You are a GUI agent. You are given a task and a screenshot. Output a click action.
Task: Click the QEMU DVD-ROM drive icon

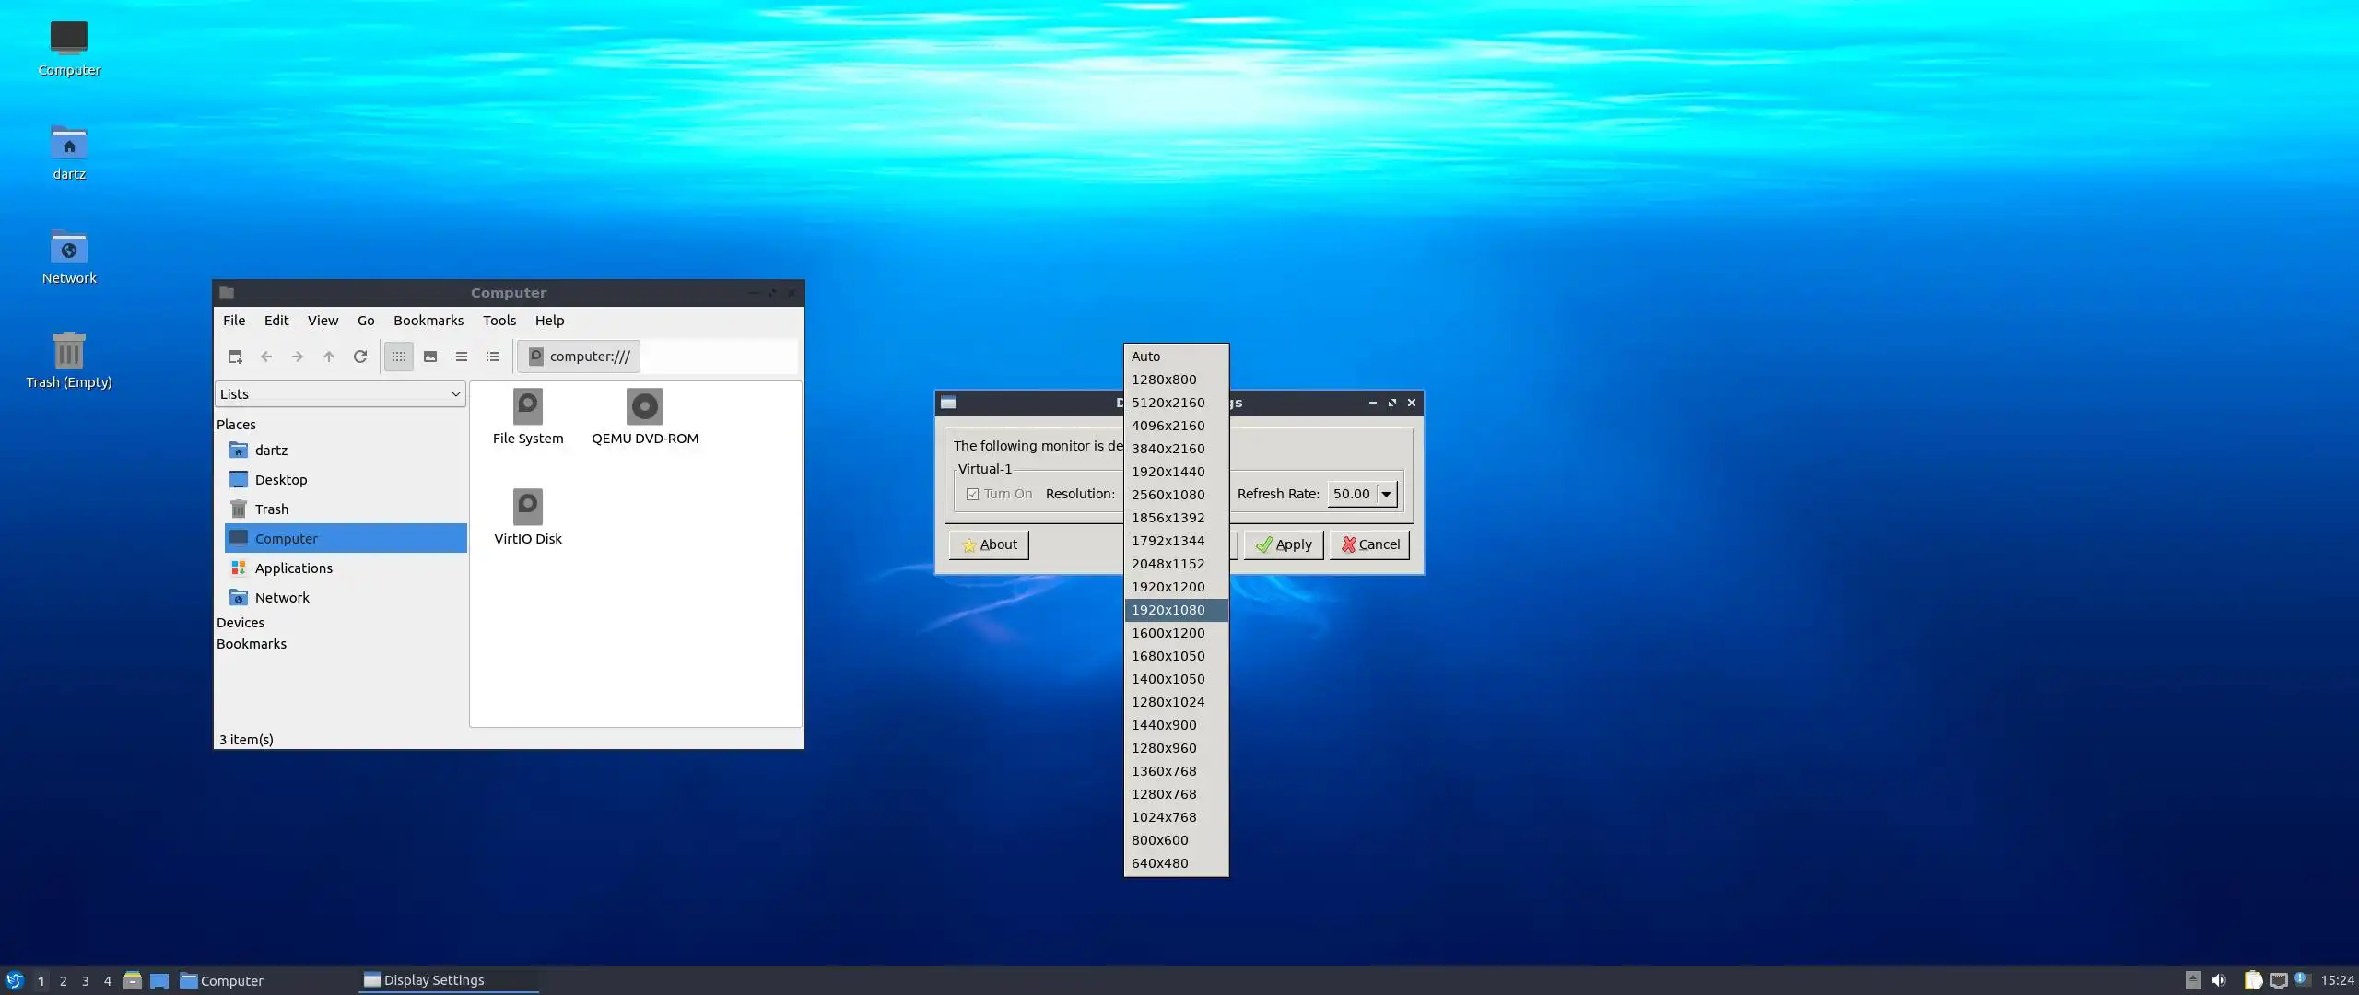coord(645,407)
